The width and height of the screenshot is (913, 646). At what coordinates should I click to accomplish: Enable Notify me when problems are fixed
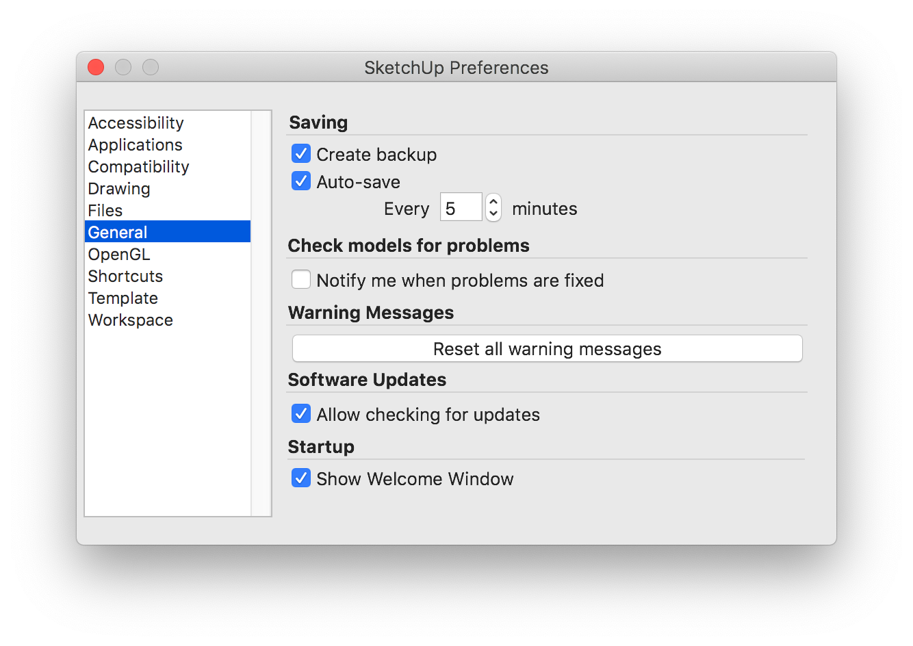pos(301,280)
